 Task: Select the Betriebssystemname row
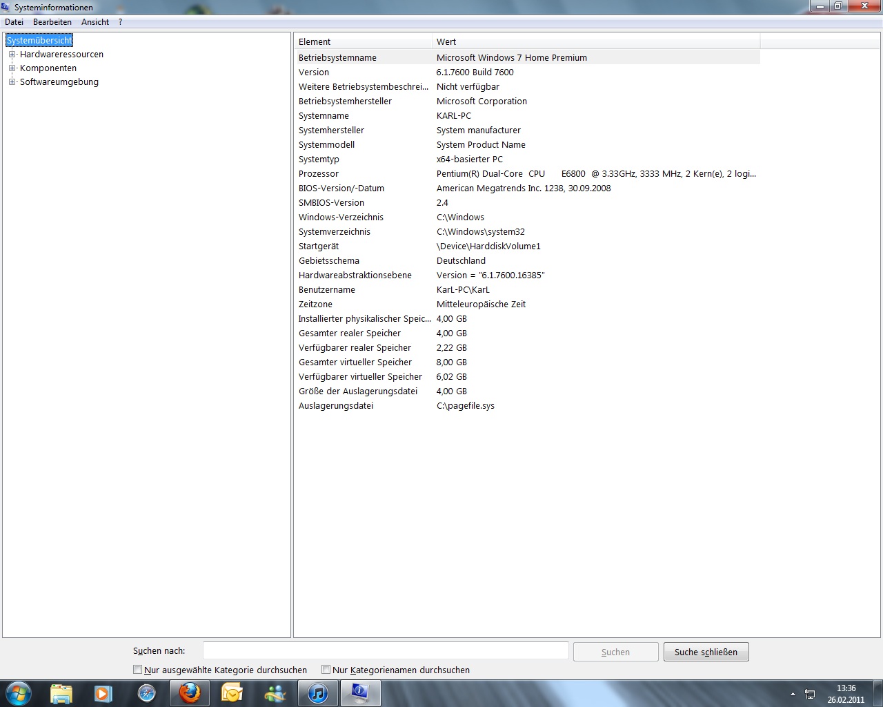tap(527, 58)
